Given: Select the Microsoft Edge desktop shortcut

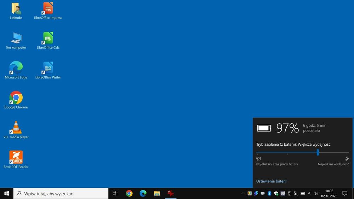Looking at the screenshot, I should pyautogui.click(x=16, y=70).
